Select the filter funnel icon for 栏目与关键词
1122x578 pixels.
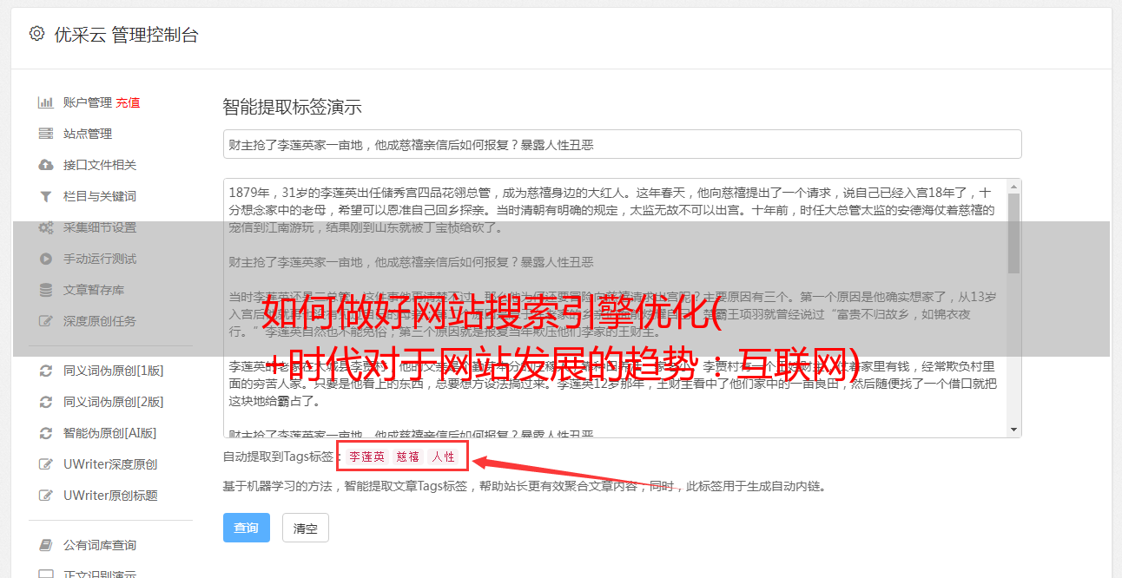pos(46,196)
